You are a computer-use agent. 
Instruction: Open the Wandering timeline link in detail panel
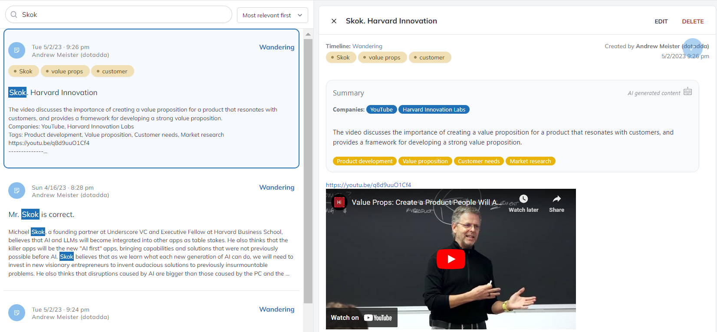pos(367,46)
